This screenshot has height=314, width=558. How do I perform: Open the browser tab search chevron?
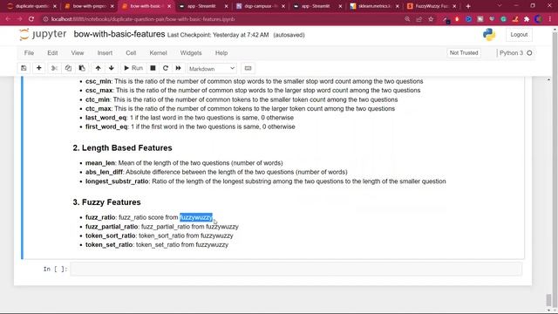tap(500, 6)
